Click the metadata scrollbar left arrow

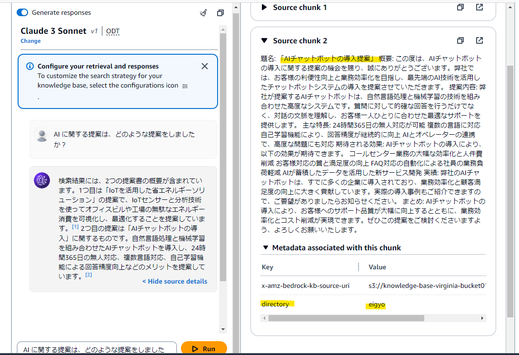(x=264, y=318)
